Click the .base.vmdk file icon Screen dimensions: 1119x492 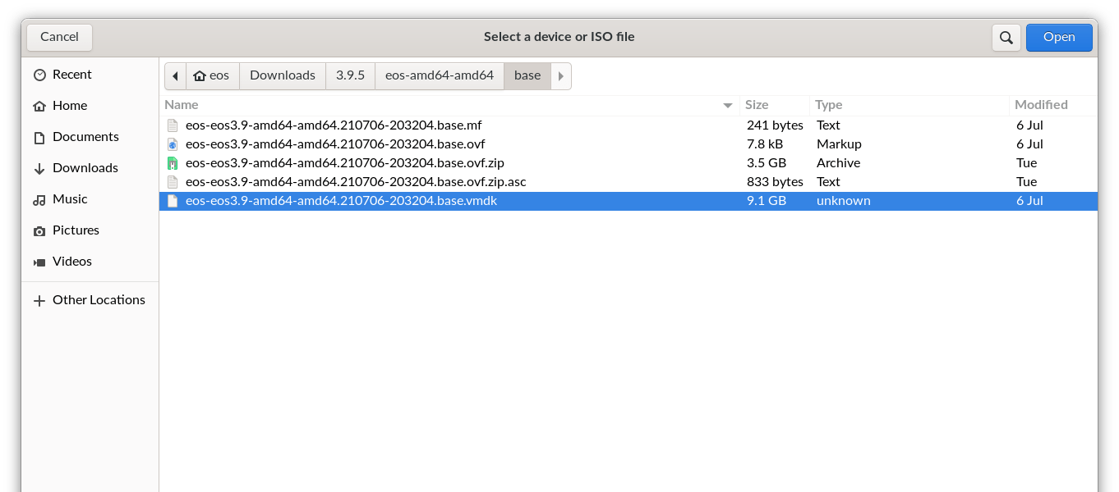[173, 201]
